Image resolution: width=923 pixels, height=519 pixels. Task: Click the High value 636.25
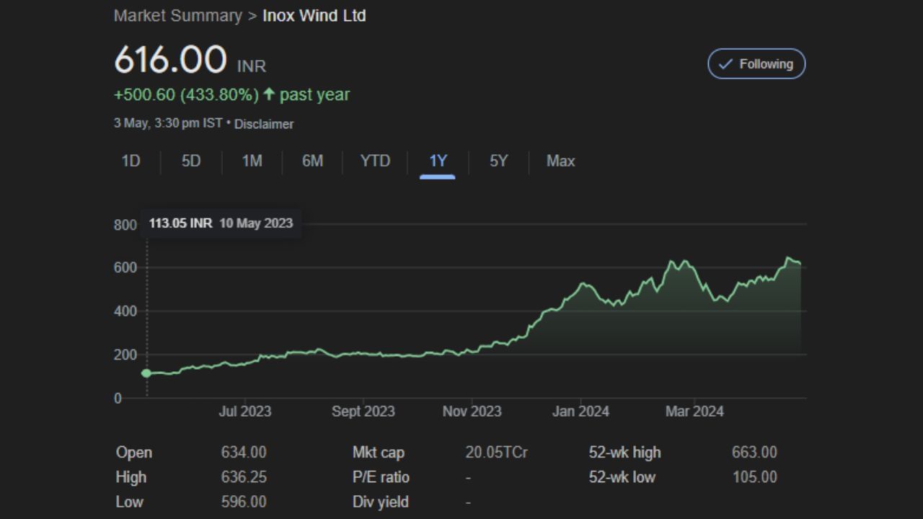[244, 477]
